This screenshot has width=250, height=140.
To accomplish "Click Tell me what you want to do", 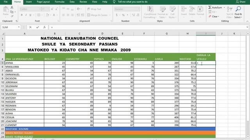I will point(133,2).
